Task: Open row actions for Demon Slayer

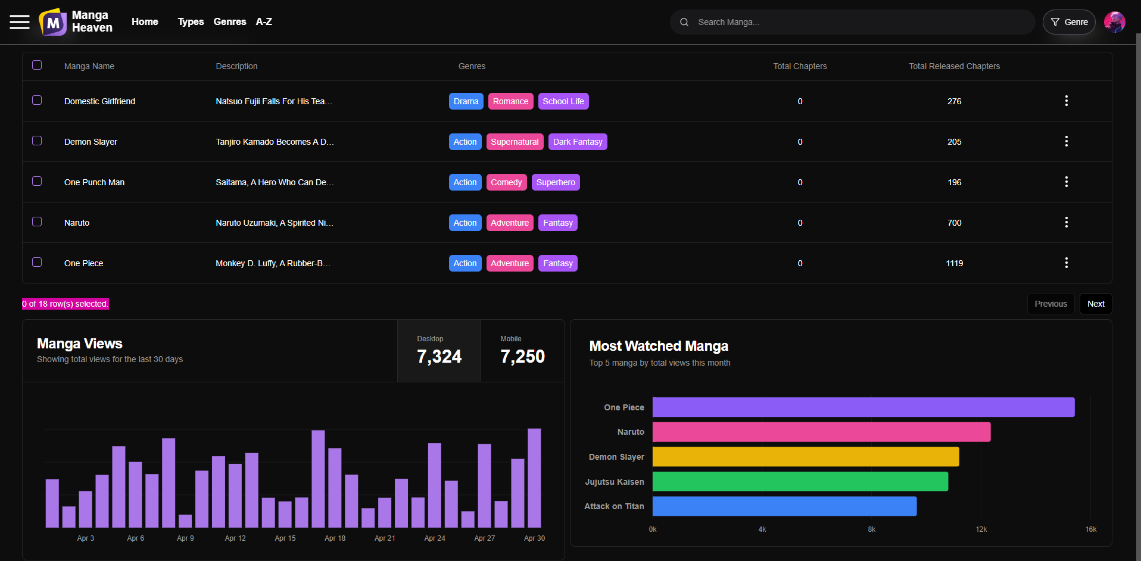Action: point(1066,141)
